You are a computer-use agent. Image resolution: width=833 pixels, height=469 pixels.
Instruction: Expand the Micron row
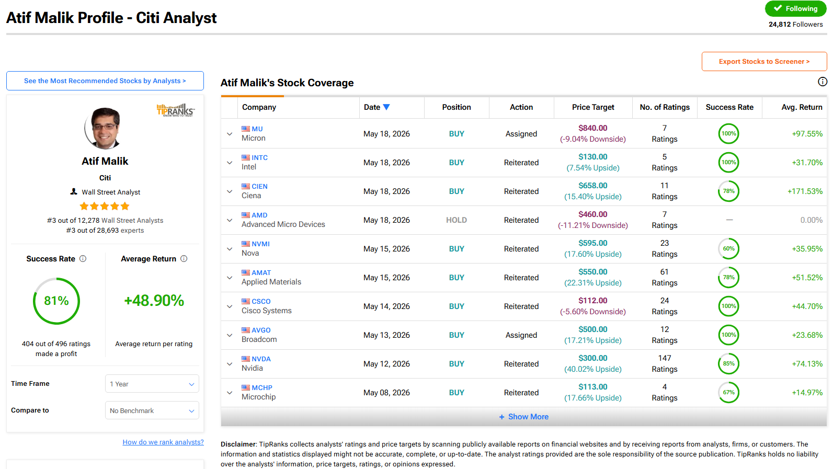pyautogui.click(x=230, y=134)
